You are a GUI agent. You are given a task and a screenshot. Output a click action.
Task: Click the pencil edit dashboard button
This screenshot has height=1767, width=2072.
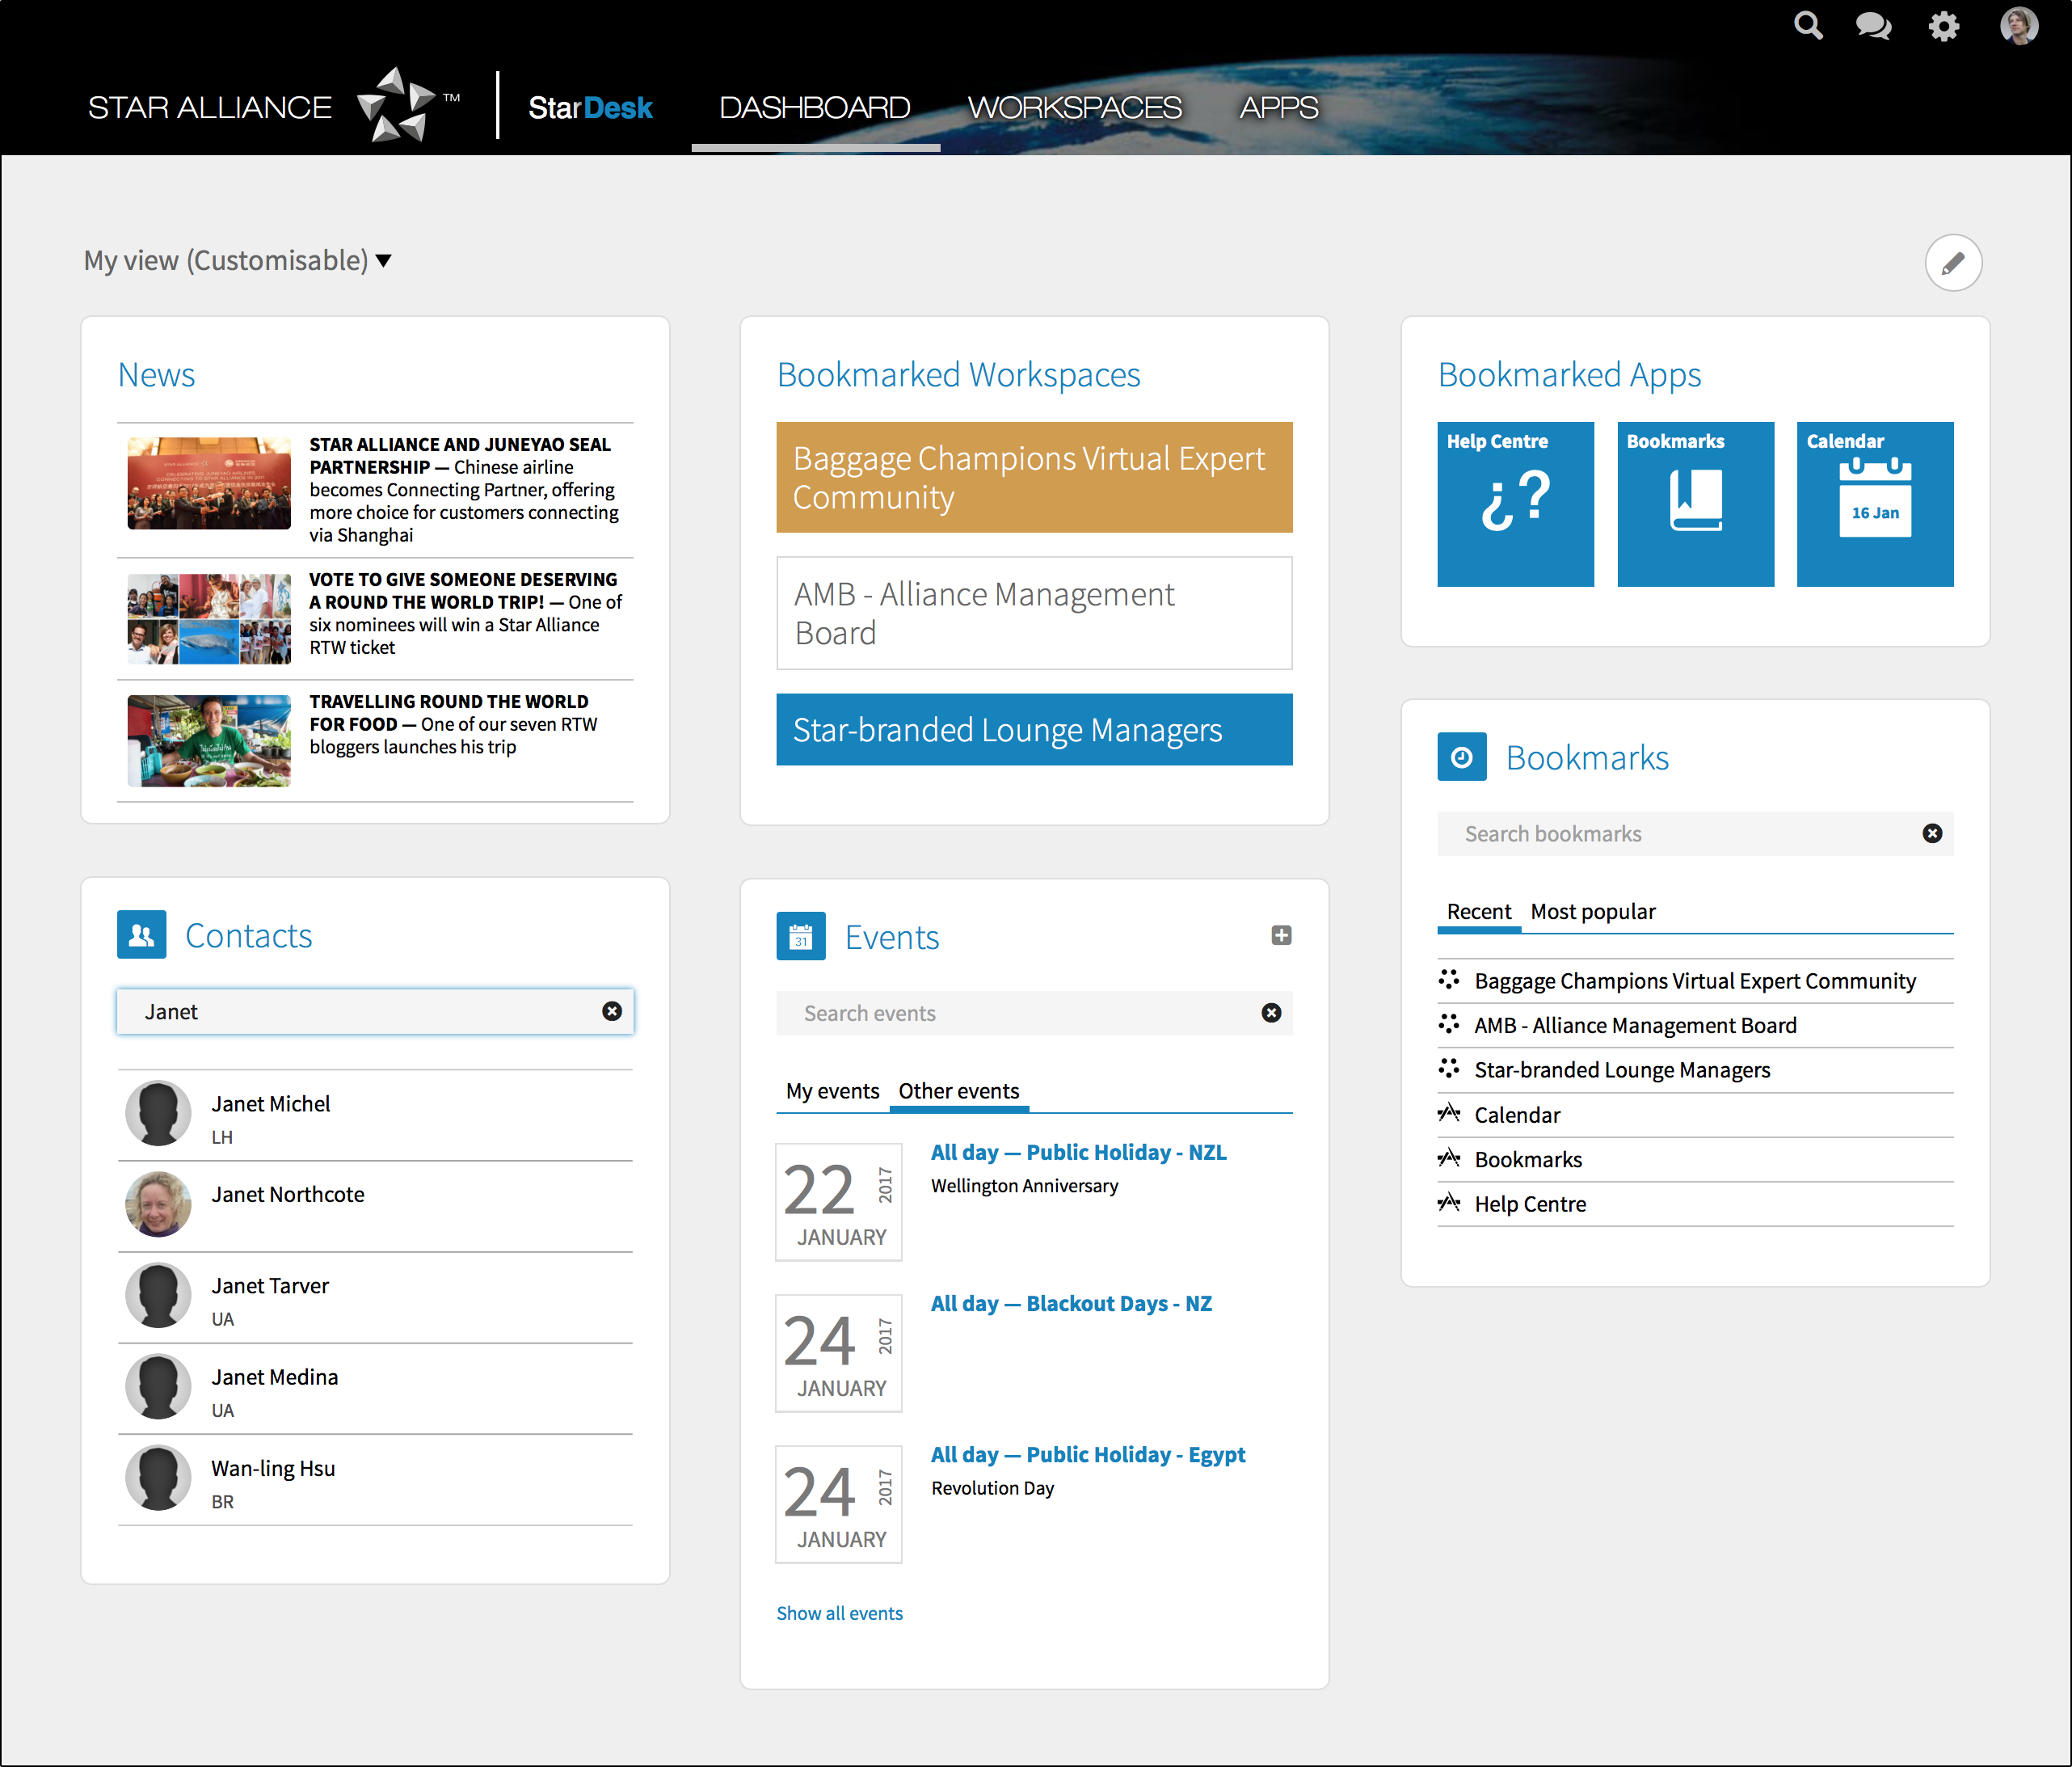(x=1952, y=263)
